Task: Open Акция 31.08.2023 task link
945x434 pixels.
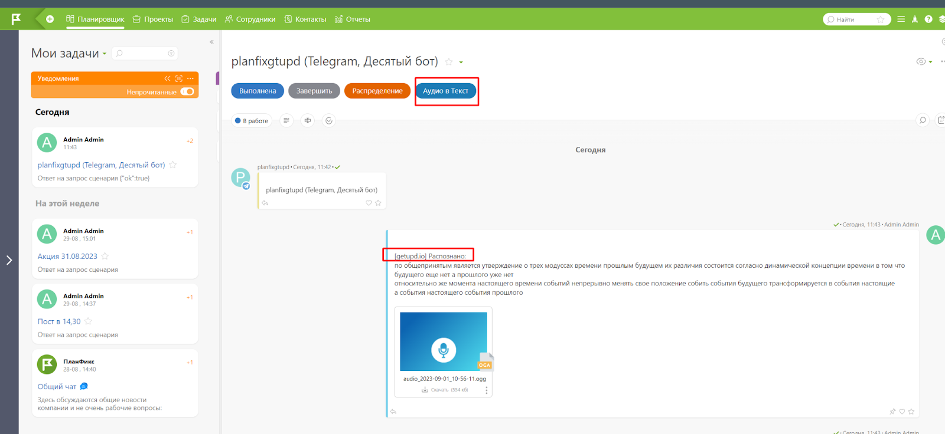Action: pos(67,257)
